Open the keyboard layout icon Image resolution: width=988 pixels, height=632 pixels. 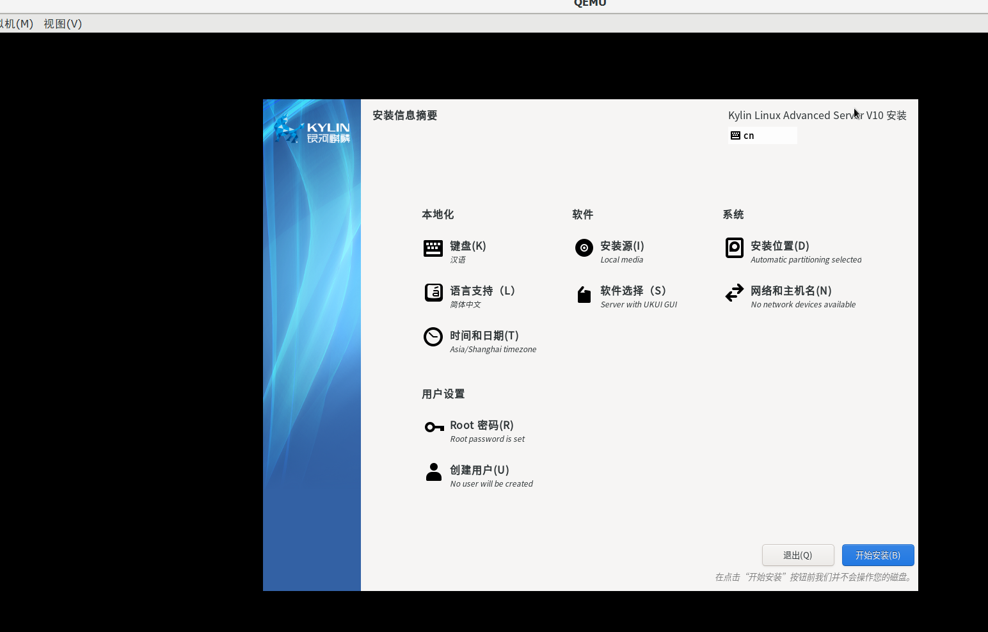coord(433,248)
